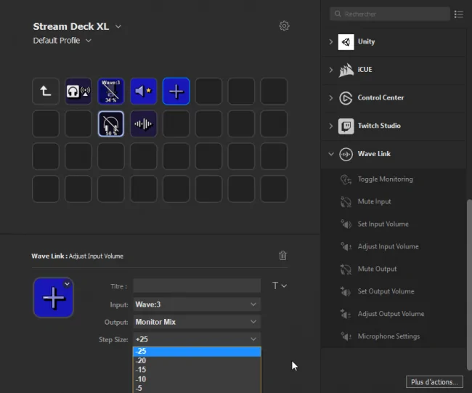The image size is (472, 393).
Task: Open the Input dropdown showing Wave:3
Action: (197, 304)
